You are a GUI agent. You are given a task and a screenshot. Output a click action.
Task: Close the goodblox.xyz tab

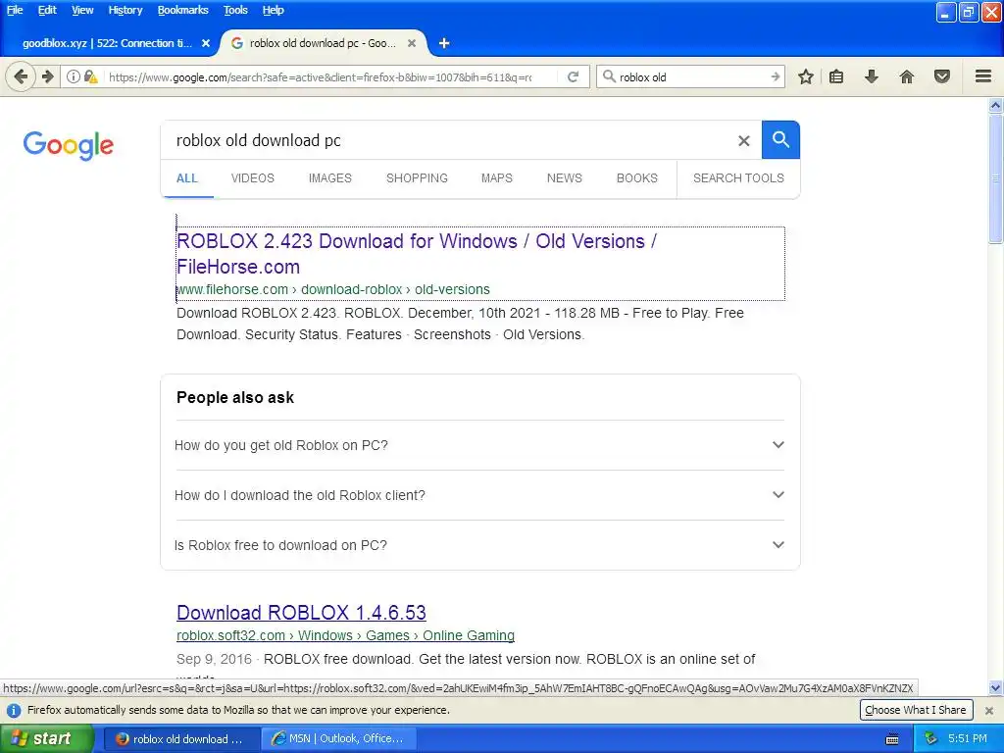click(x=206, y=43)
